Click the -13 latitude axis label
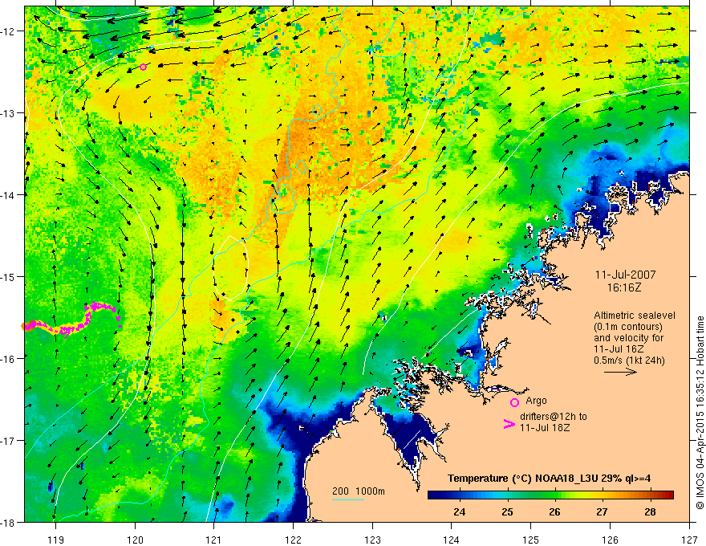706x546 pixels. (x=9, y=113)
